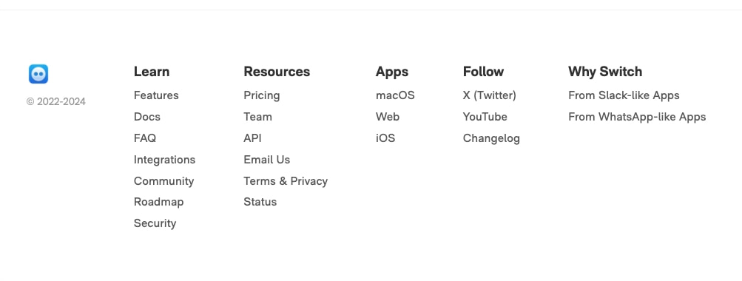Open the Pricing link under Resources
This screenshot has height=281, width=742.
tap(262, 95)
